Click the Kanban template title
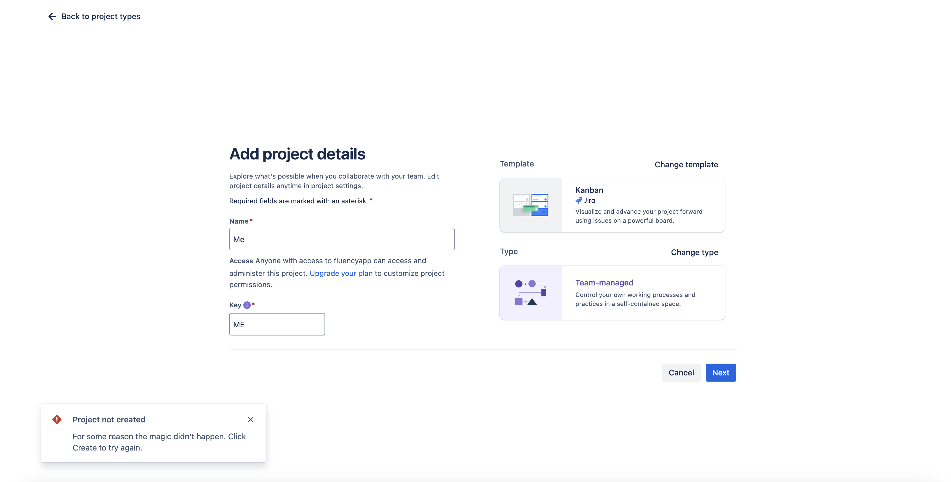The height and width of the screenshot is (482, 951). [589, 190]
